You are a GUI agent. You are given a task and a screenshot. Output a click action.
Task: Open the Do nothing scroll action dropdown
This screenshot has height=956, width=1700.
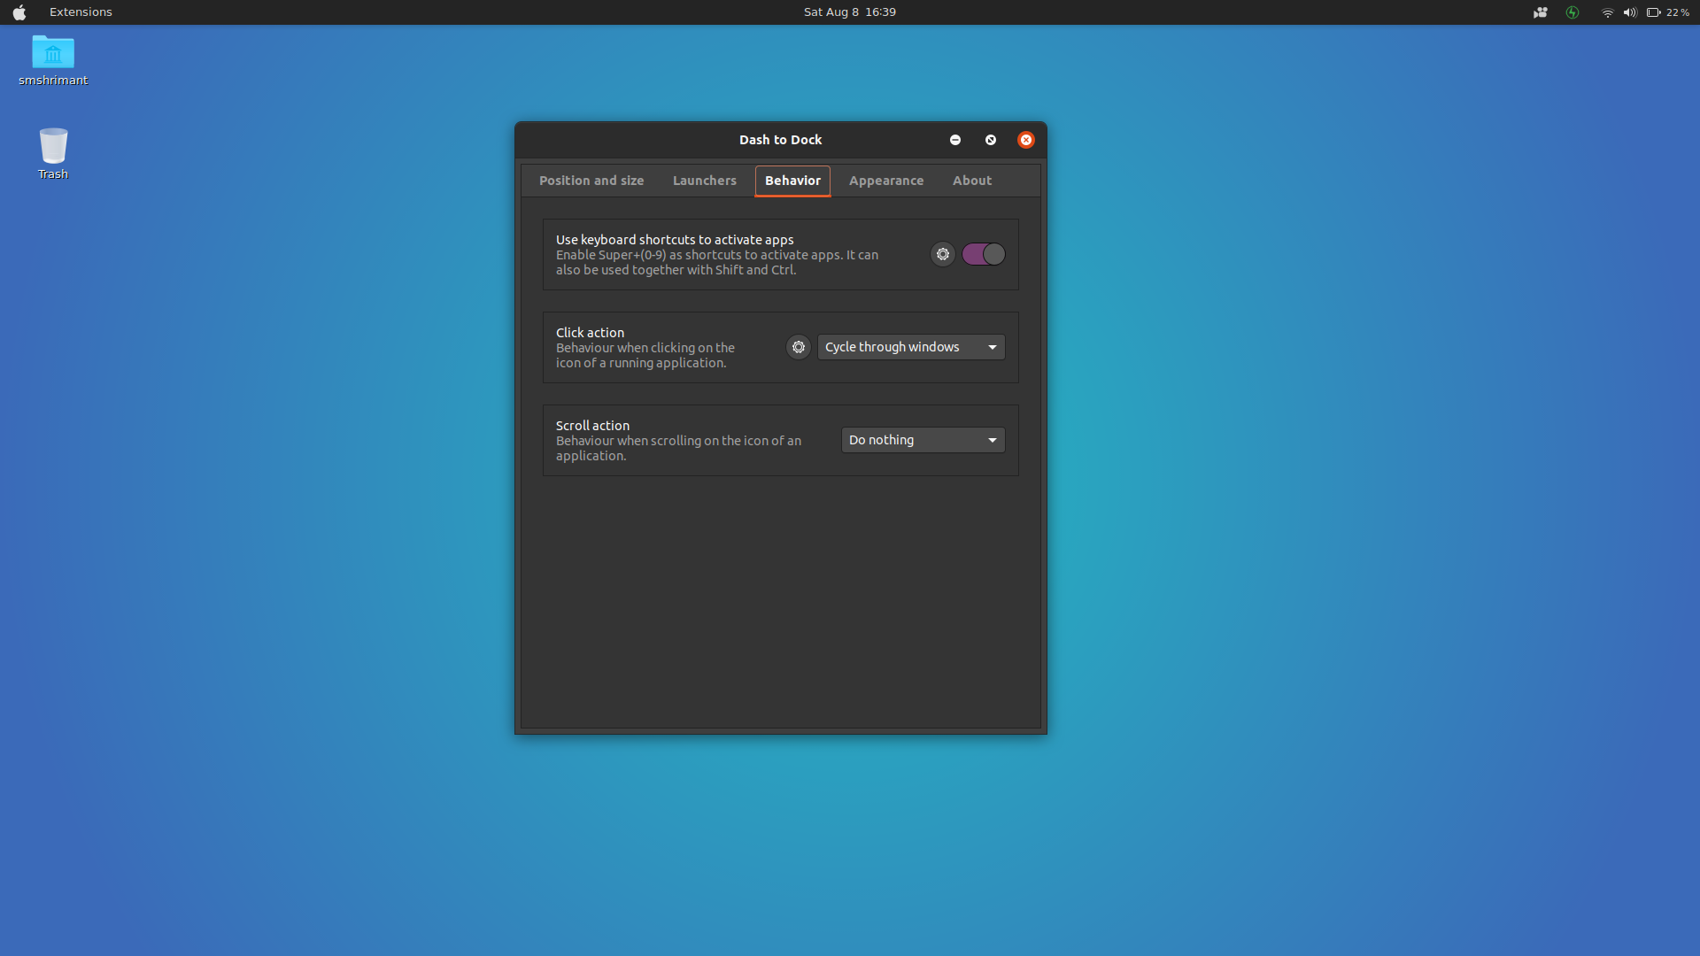click(x=923, y=440)
